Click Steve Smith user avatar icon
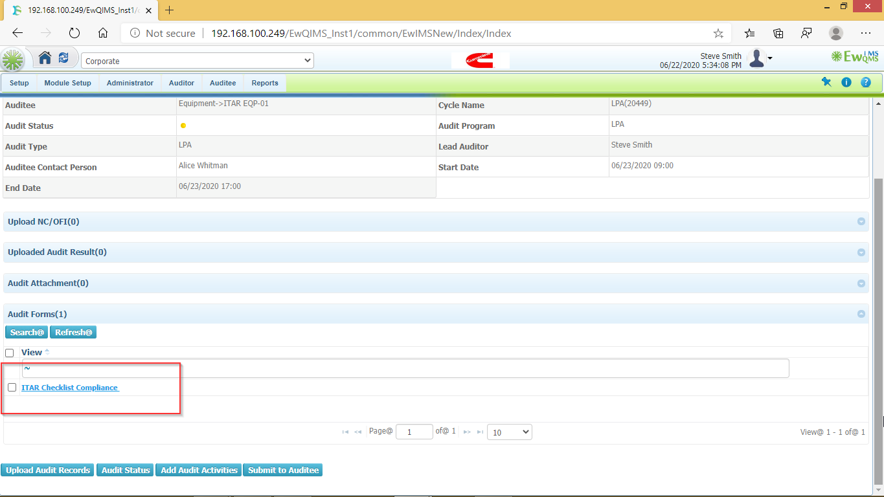The height and width of the screenshot is (497, 884). (x=756, y=59)
